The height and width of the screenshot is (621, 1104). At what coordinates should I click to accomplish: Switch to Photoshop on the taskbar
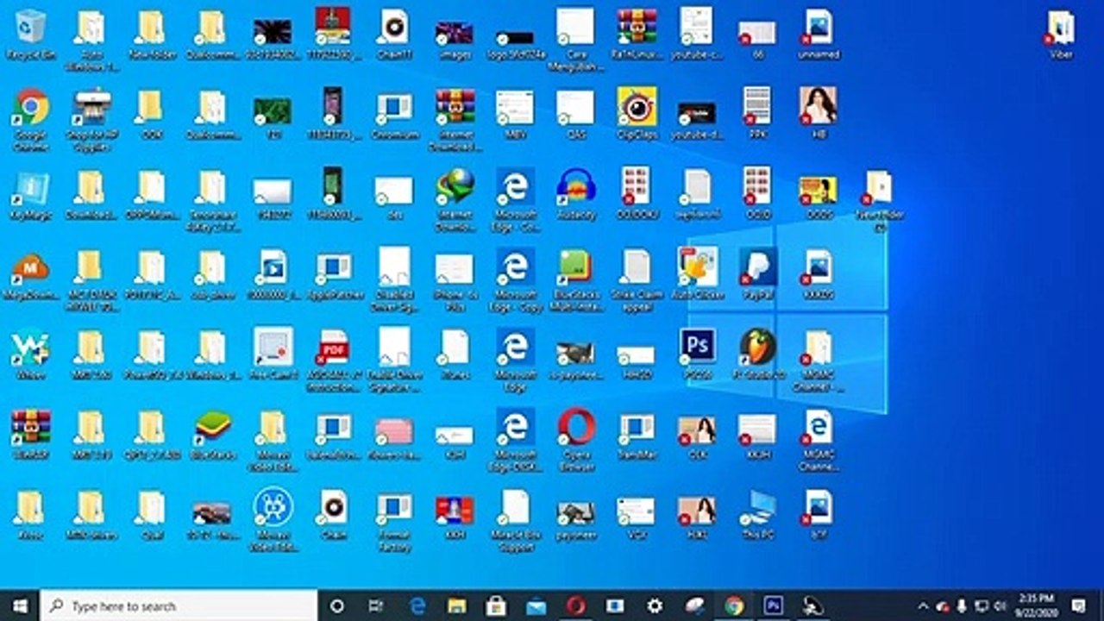tap(774, 605)
